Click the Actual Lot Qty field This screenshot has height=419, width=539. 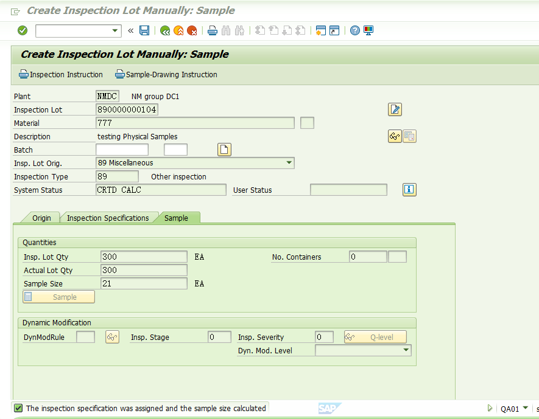[144, 270]
